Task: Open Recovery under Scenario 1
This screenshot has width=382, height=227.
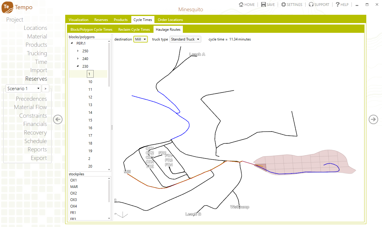Action: tap(35, 132)
